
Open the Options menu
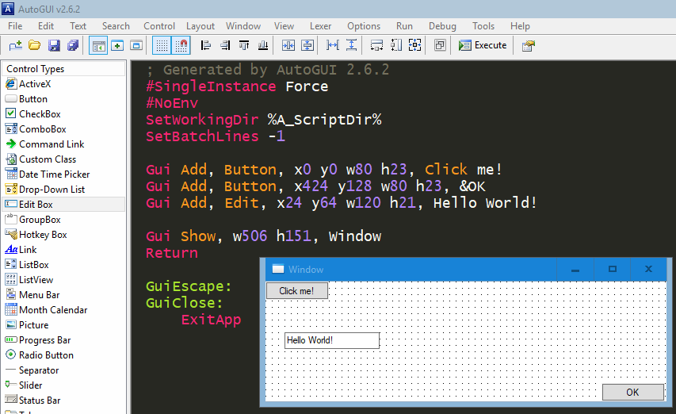point(364,26)
